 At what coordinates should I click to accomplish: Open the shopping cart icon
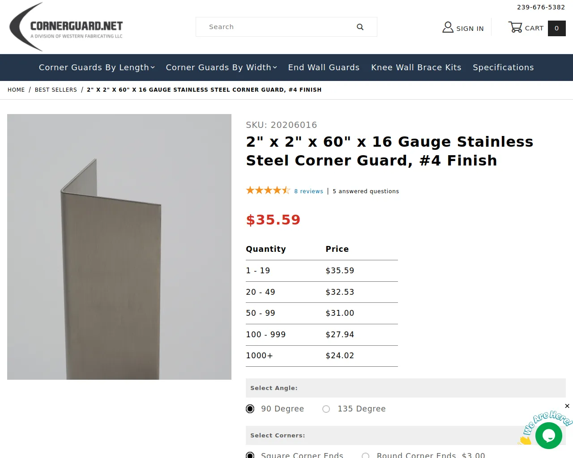(x=515, y=27)
